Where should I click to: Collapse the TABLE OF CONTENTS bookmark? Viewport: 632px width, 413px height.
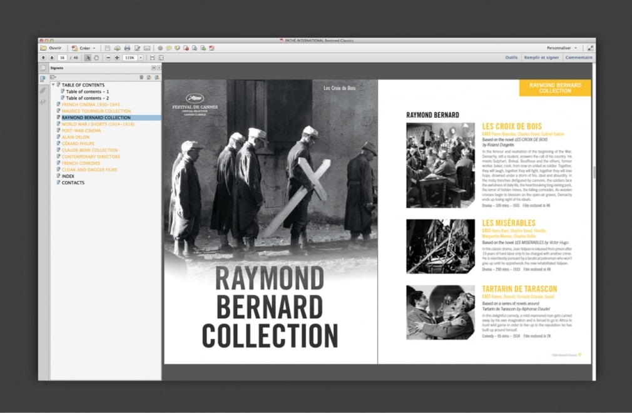(x=53, y=85)
